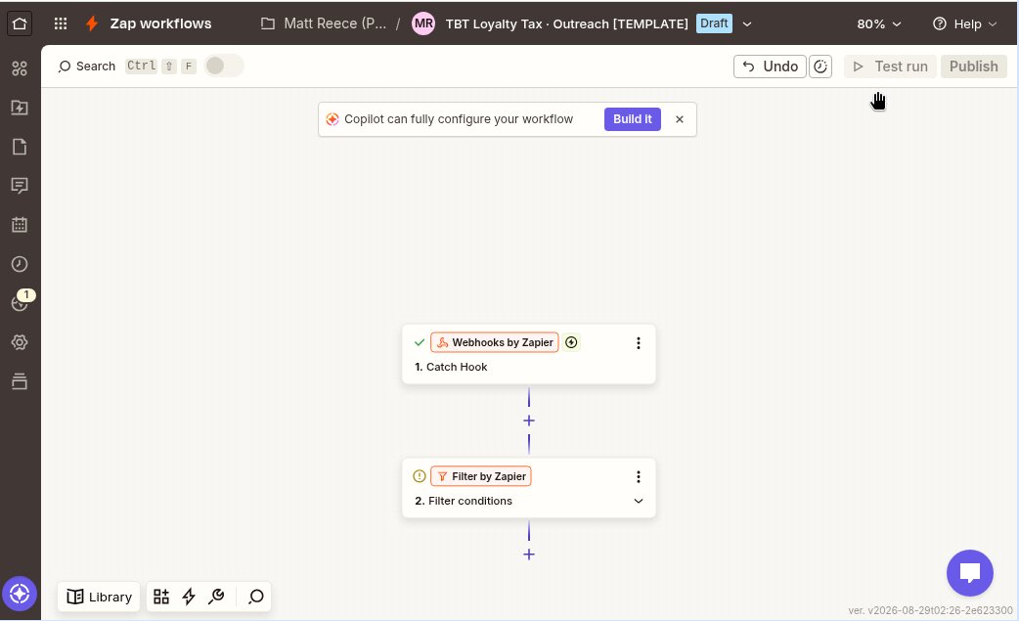Click the 1. Catch Hook step title
The width and height of the screenshot is (1019, 621).
pyautogui.click(x=451, y=367)
